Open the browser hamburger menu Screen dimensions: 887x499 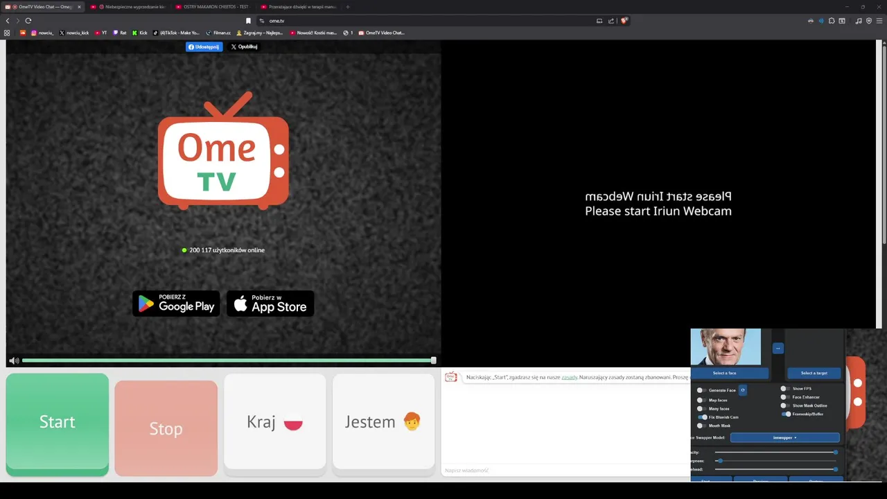point(879,21)
